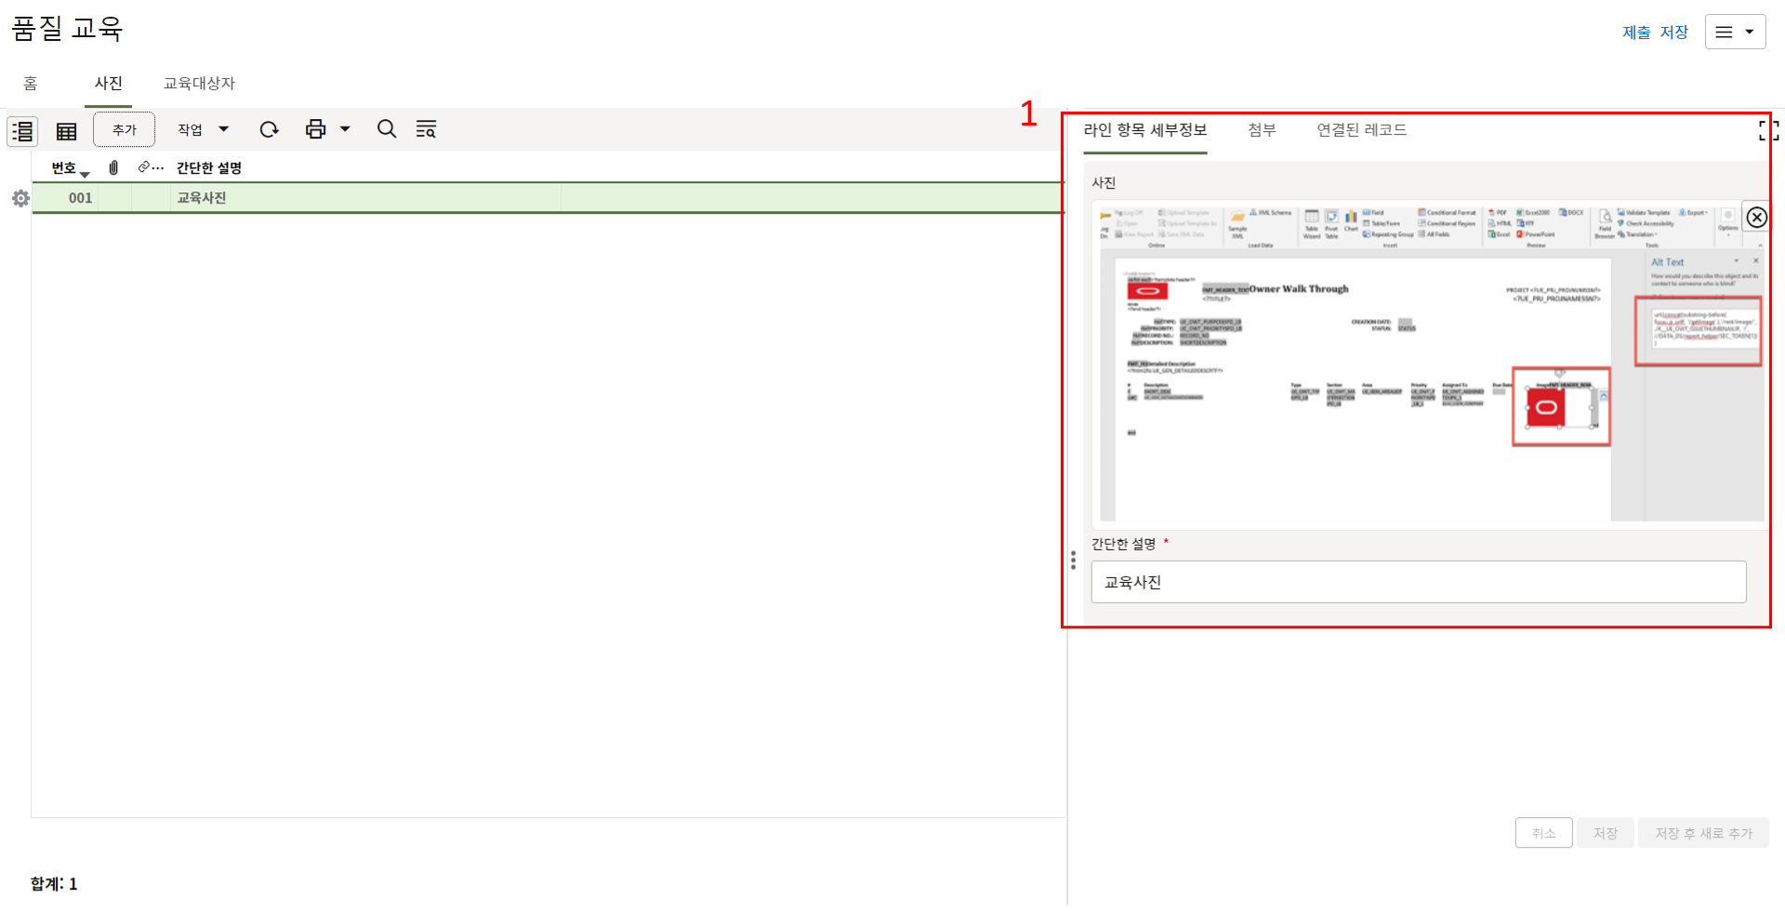The height and width of the screenshot is (911, 1785).
Task: Open the 첨부 tab
Action: click(1261, 130)
